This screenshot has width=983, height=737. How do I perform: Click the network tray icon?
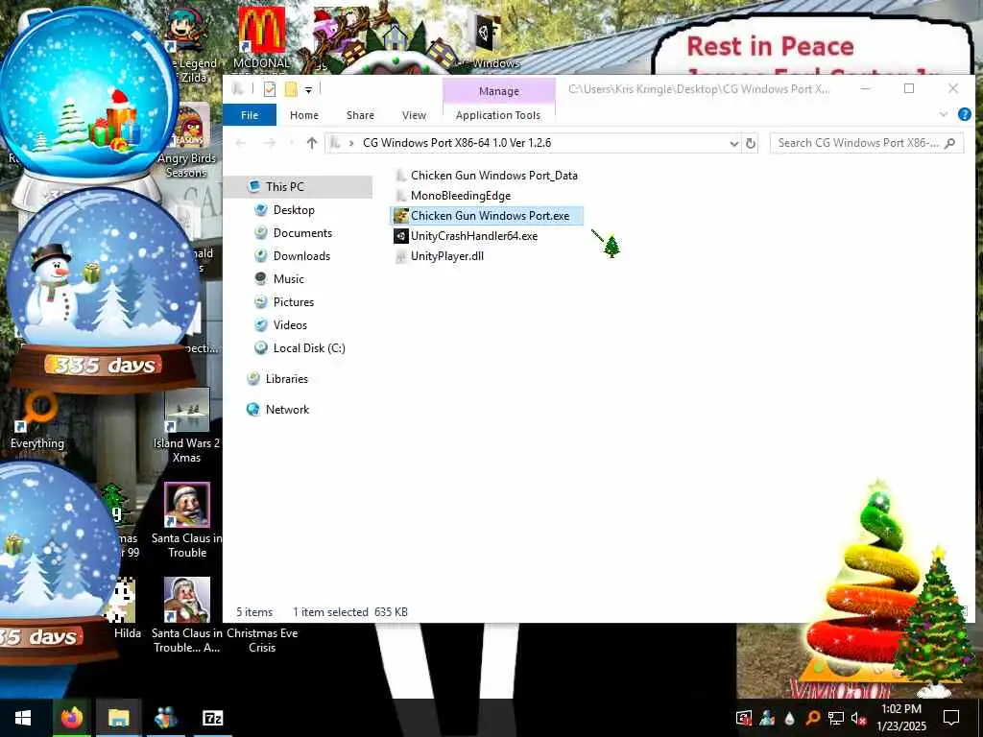tap(836, 718)
